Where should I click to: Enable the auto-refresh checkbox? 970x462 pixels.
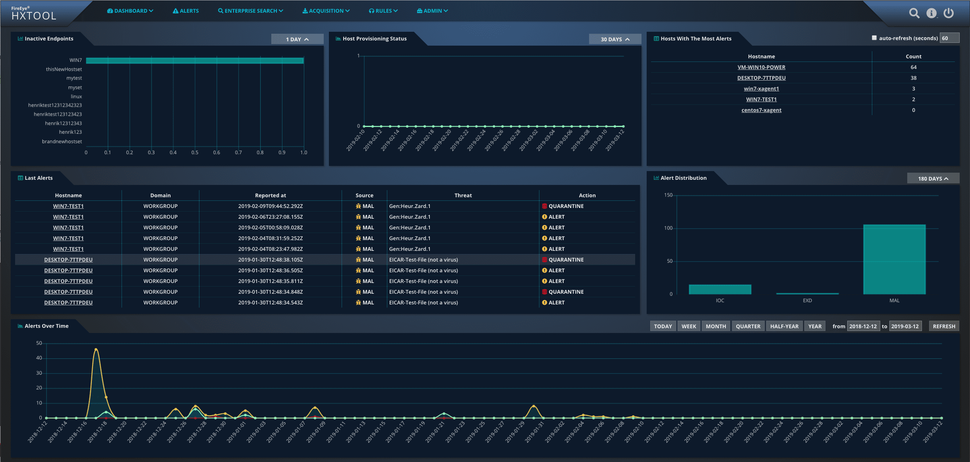[x=874, y=38]
